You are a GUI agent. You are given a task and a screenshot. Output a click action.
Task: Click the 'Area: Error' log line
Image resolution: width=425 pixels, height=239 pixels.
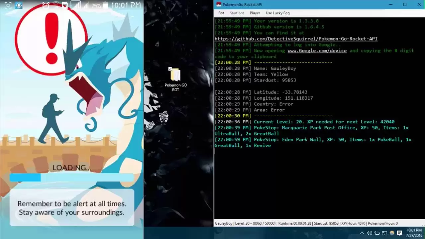250,110
